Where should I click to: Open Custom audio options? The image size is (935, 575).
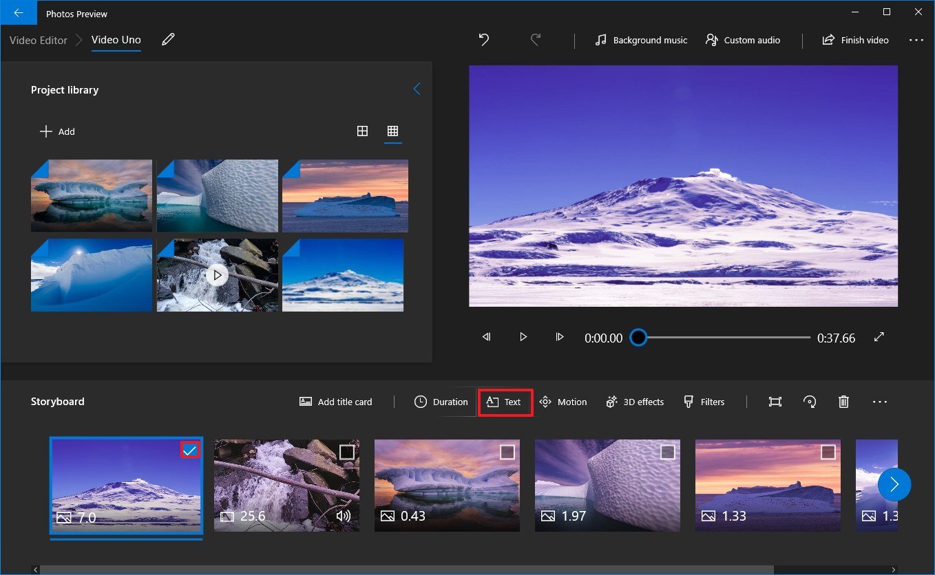pyautogui.click(x=743, y=40)
